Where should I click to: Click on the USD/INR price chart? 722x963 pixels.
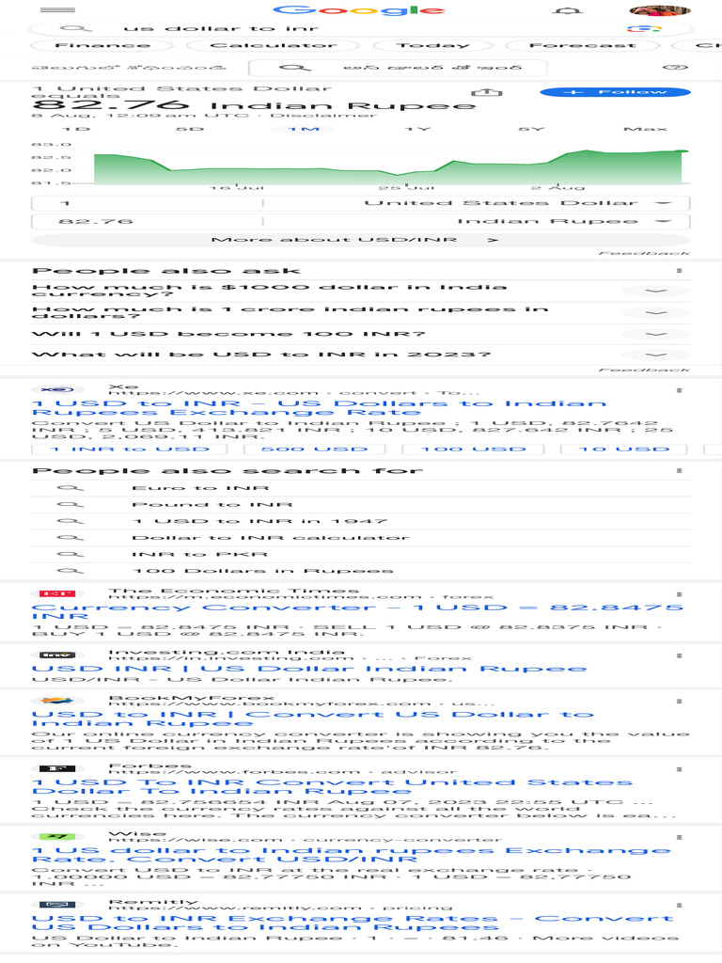click(390, 166)
